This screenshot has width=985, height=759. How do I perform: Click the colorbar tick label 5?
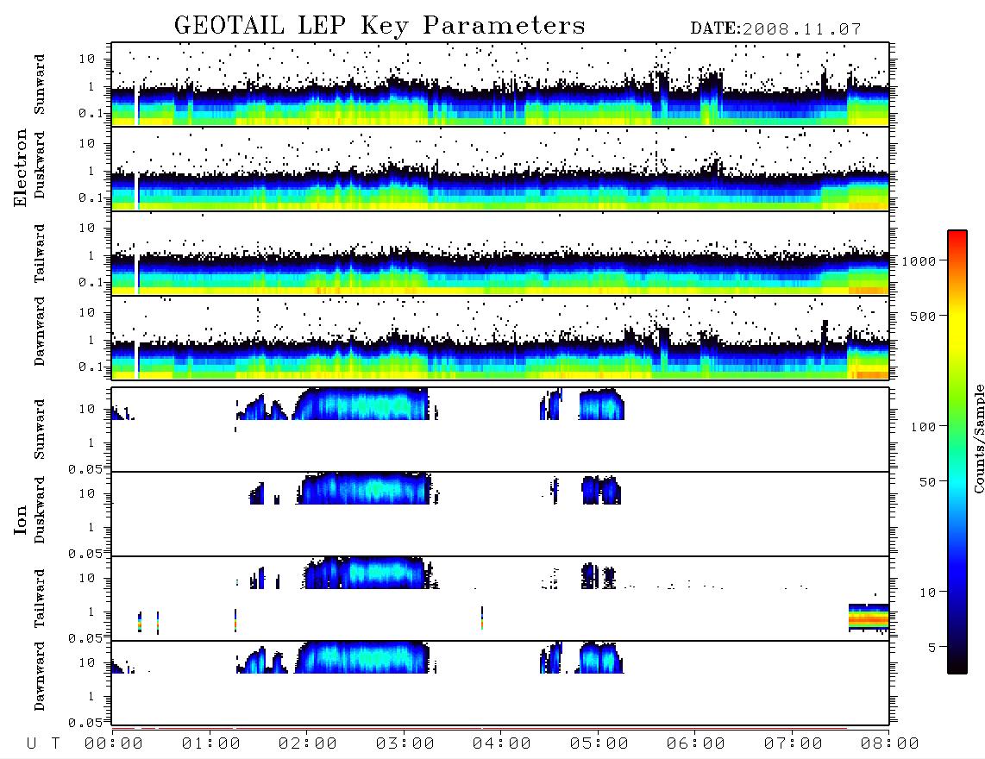932,648
